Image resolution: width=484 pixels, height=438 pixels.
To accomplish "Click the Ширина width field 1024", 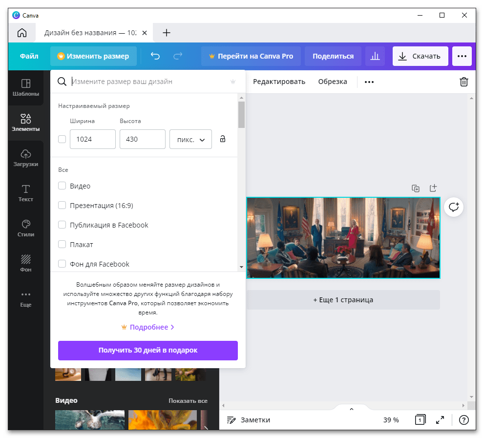I will [93, 139].
